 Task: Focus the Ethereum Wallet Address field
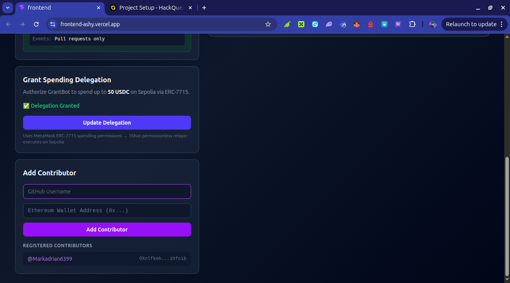click(107, 211)
